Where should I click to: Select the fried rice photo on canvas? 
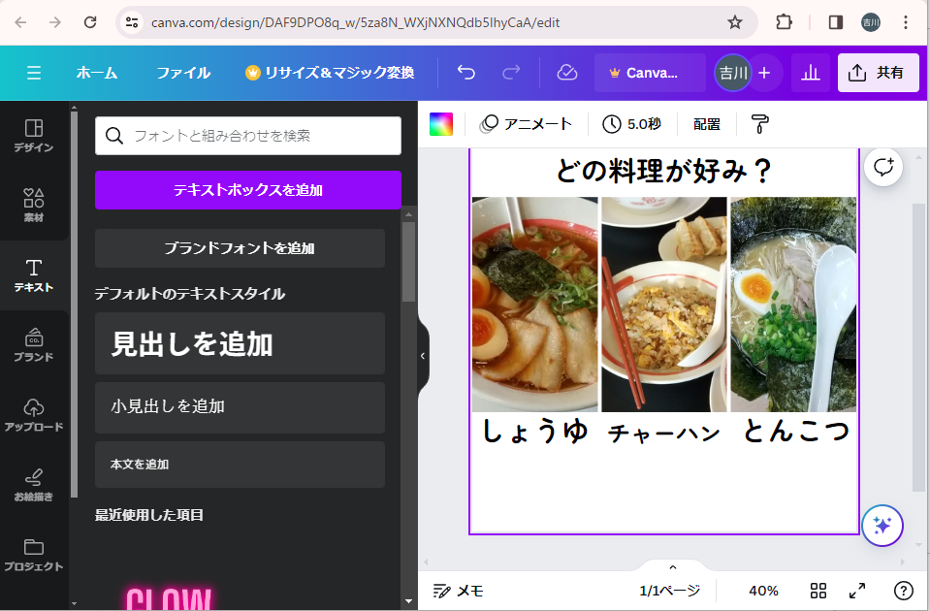click(x=663, y=305)
